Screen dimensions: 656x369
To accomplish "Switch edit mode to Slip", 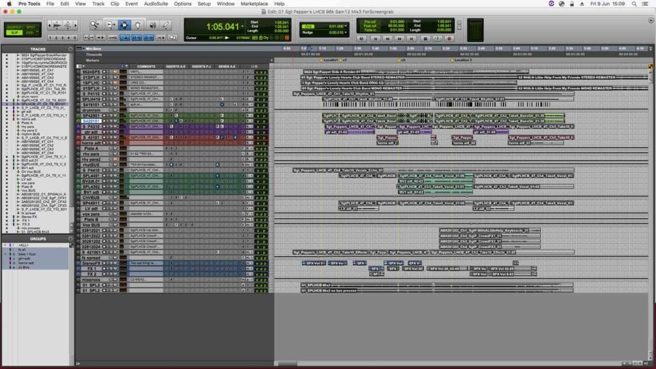I will pyautogui.click(x=14, y=33).
